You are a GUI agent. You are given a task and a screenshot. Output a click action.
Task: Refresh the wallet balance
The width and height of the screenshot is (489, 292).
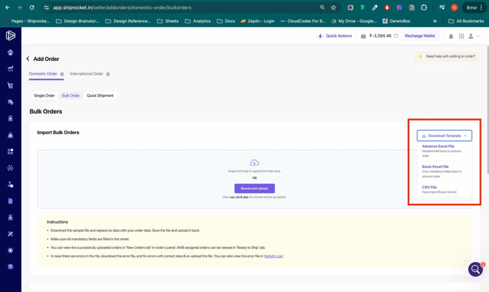click(396, 36)
